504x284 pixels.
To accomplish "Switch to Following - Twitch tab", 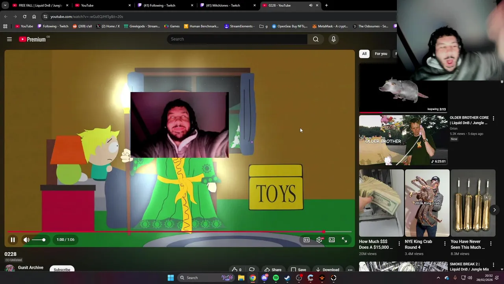I will (165, 6).
